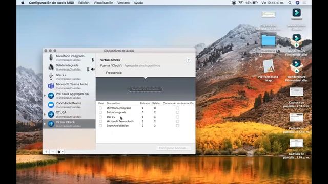
Task: Enable Usar checkbox for Microsoft Teams Audio
Action: click(x=100, y=121)
